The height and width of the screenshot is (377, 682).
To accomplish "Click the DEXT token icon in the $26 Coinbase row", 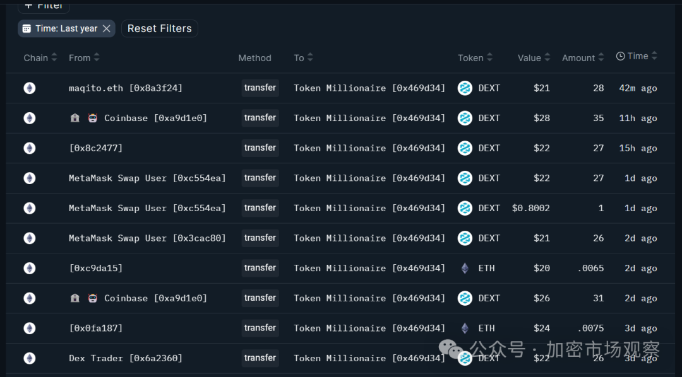I will coord(465,298).
